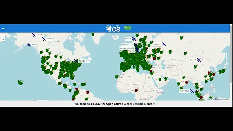The image size is (233, 131).
Task: Click the TinyGS logo in header
Action: coord(113,28)
